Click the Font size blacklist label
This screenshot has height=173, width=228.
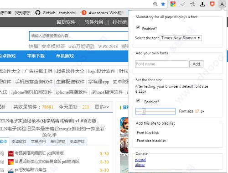tap(151, 141)
